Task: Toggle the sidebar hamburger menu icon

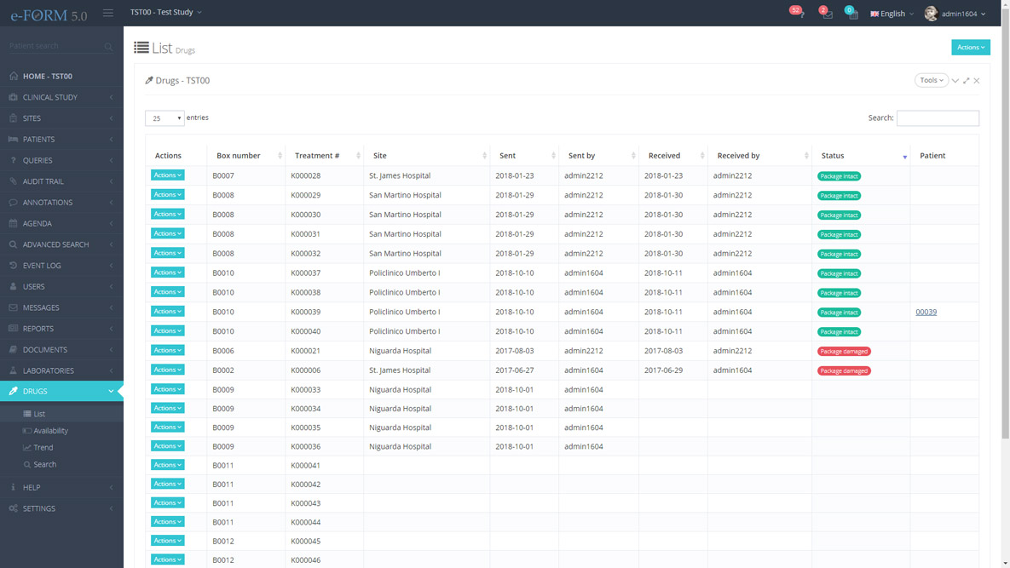Action: click(x=108, y=13)
